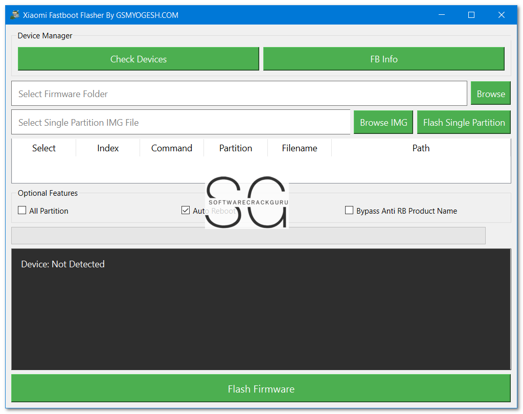This screenshot has width=523, height=414.
Task: Focus the Select Firmware Folder field
Action: tap(239, 94)
